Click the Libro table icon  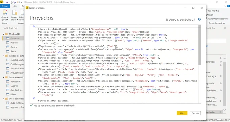pyautogui.click(x=8, y=94)
